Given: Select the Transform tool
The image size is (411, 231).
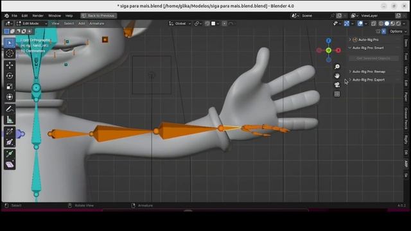Looking at the screenshot, I should (x=10, y=97).
